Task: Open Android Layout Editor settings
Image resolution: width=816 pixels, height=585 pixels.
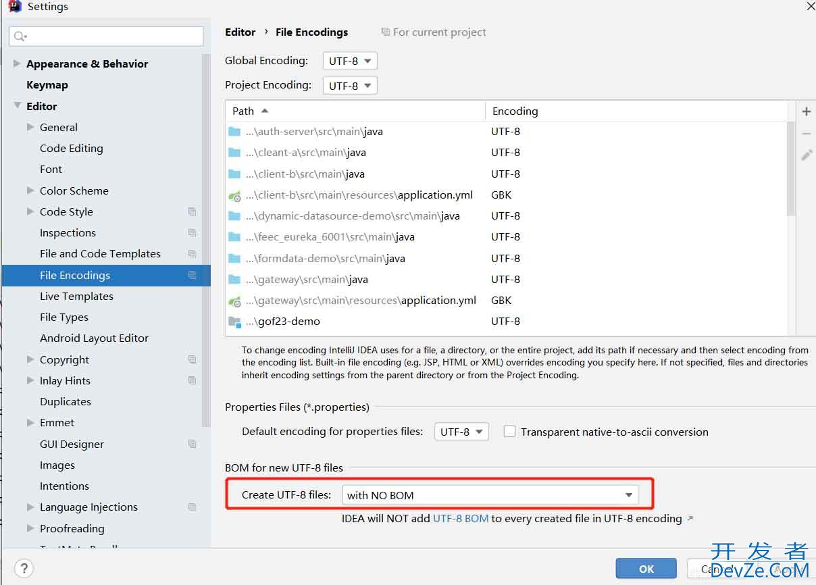Action: [94, 338]
